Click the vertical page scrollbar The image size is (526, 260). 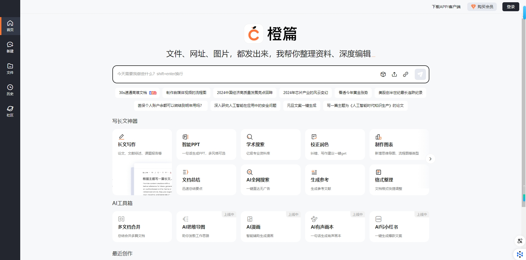click(x=524, y=112)
